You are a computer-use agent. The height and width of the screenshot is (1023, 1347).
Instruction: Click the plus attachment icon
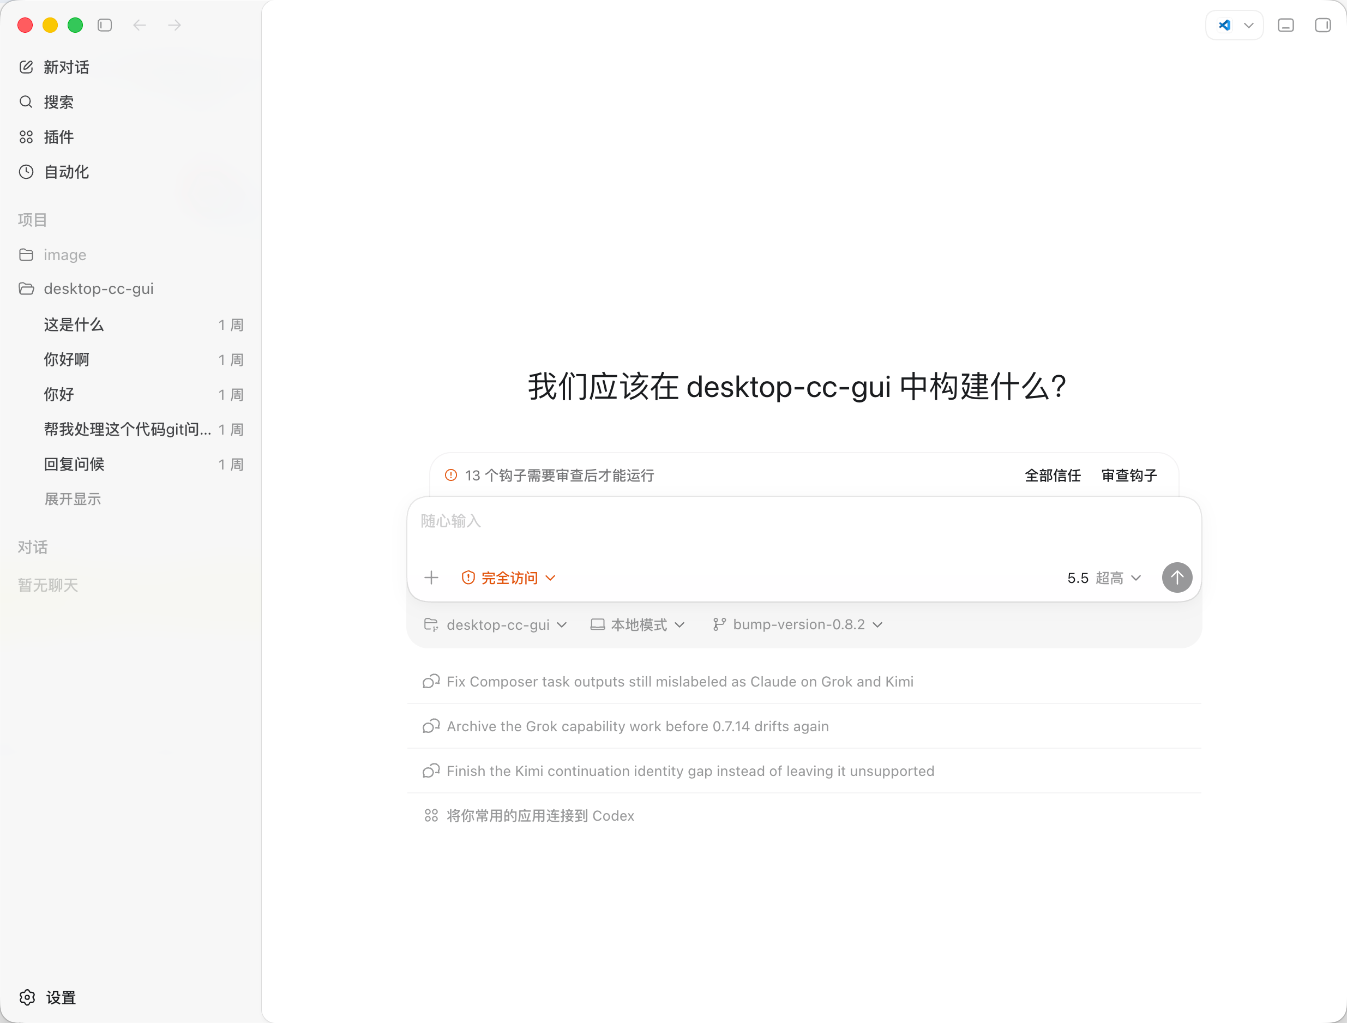[x=431, y=577]
